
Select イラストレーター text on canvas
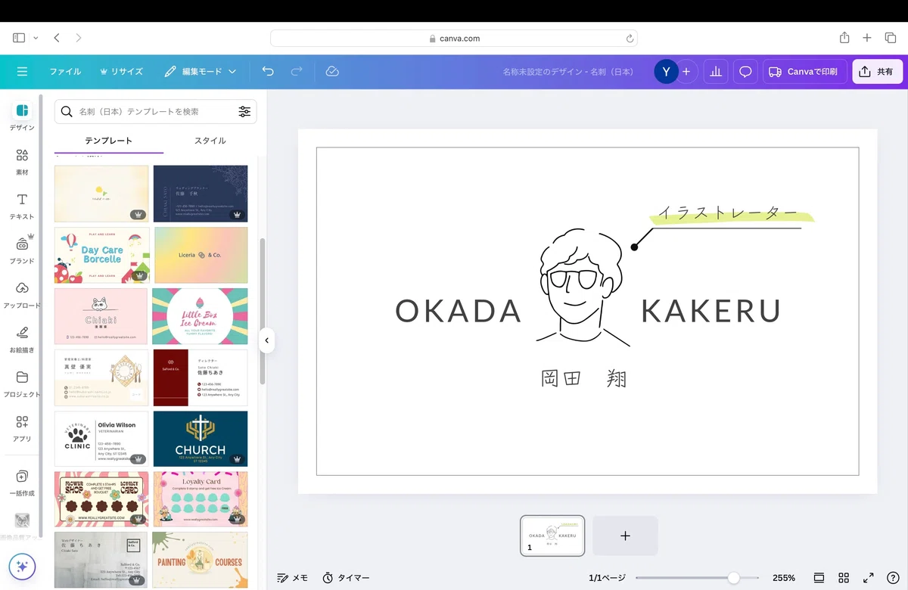728,213
